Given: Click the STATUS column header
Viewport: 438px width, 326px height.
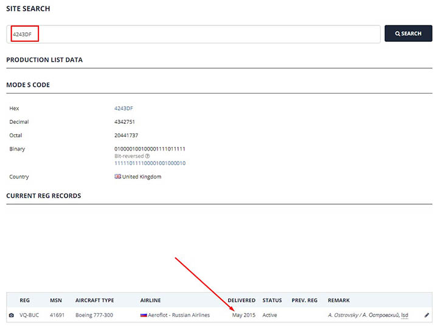Looking at the screenshot, I should (x=272, y=301).
